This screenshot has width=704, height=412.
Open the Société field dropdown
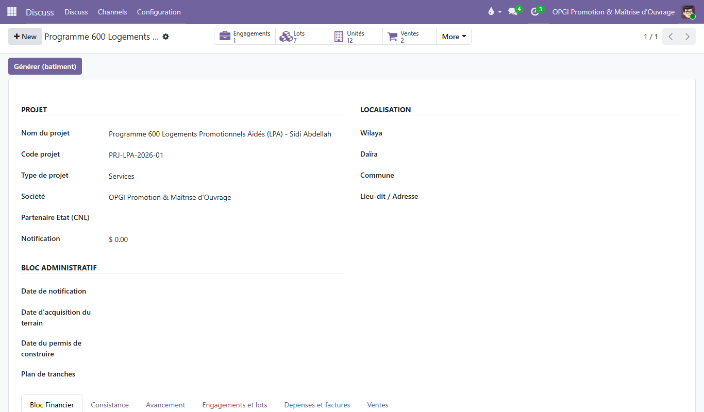226,197
